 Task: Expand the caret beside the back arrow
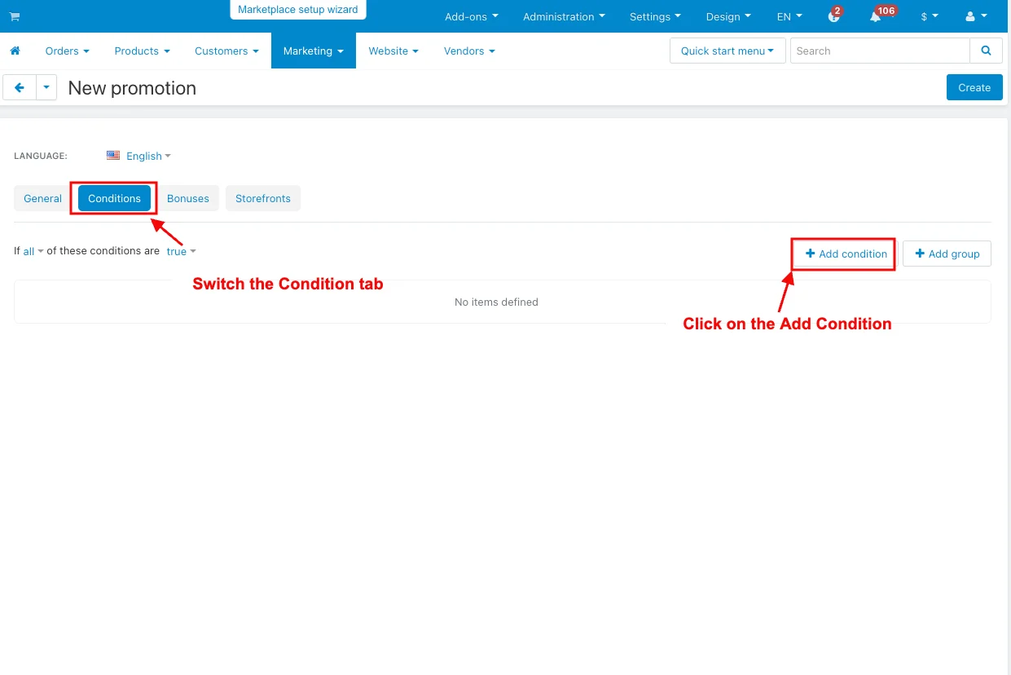[x=46, y=87]
